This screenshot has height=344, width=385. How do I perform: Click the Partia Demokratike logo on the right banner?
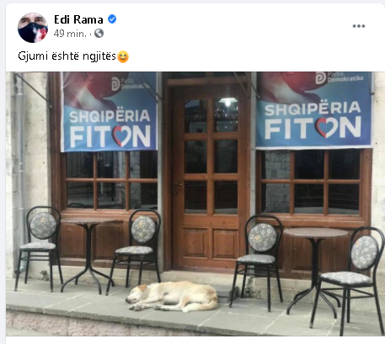[320, 78]
